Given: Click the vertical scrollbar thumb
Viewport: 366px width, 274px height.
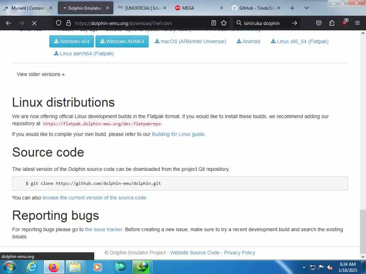Looking at the screenshot, I should pyautogui.click(x=363, y=231).
